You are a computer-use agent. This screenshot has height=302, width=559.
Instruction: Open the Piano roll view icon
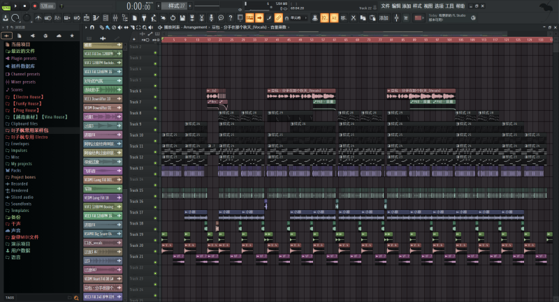[96, 17]
